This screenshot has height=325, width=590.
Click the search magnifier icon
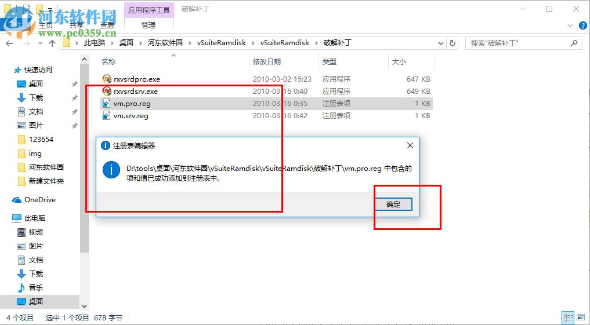click(x=574, y=43)
